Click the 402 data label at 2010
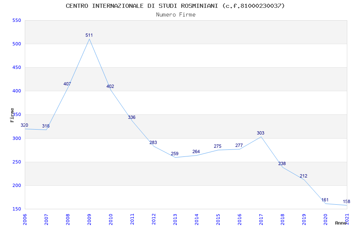 pyautogui.click(x=110, y=86)
